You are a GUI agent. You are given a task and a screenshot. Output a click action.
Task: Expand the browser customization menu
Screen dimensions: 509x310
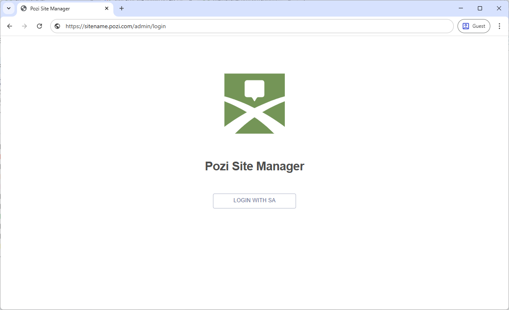pyautogui.click(x=499, y=26)
